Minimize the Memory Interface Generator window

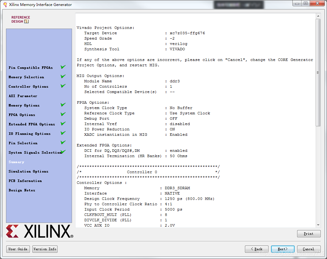click(297, 3)
